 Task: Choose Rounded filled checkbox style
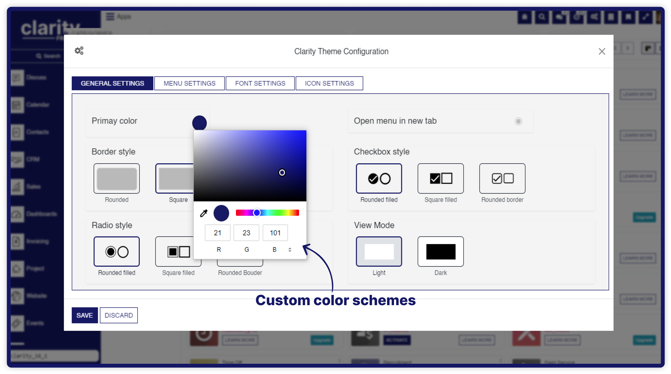[379, 178]
